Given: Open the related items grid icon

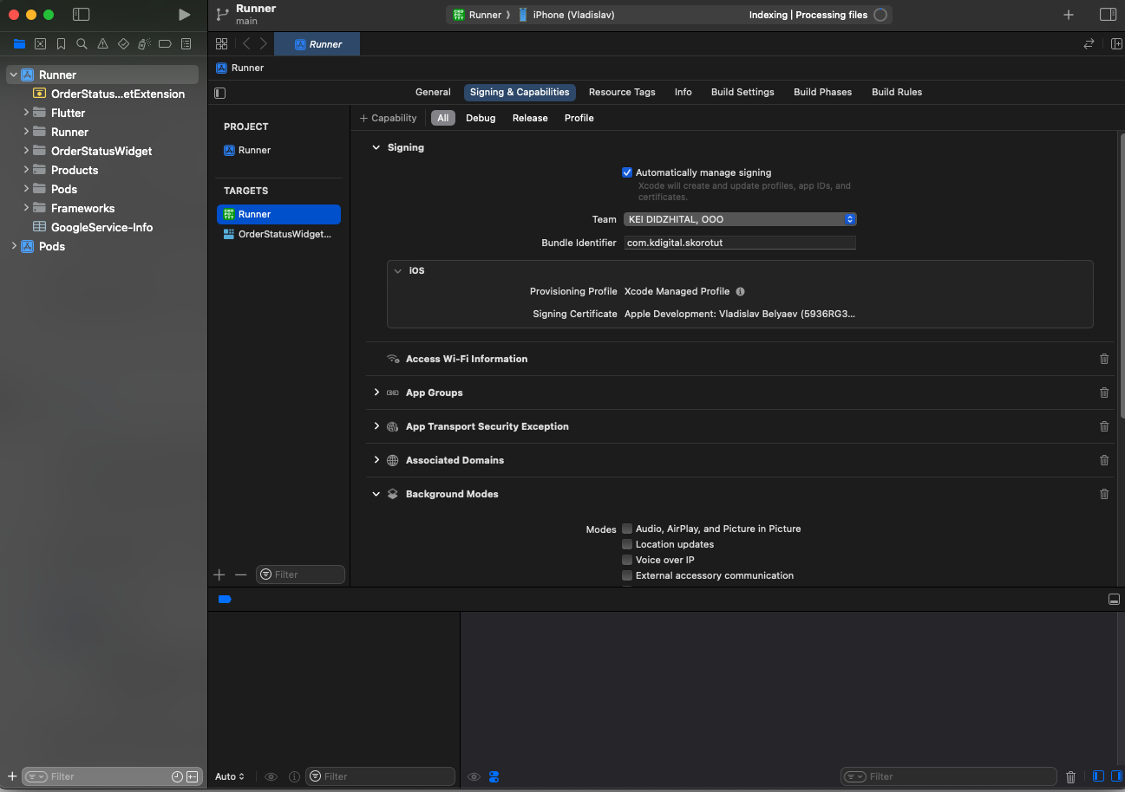Looking at the screenshot, I should click(x=222, y=43).
